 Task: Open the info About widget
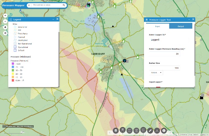(x=164, y=130)
